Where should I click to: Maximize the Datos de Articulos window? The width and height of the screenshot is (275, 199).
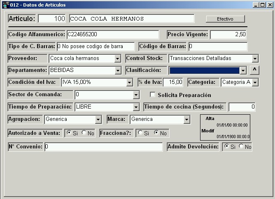coord(262,5)
